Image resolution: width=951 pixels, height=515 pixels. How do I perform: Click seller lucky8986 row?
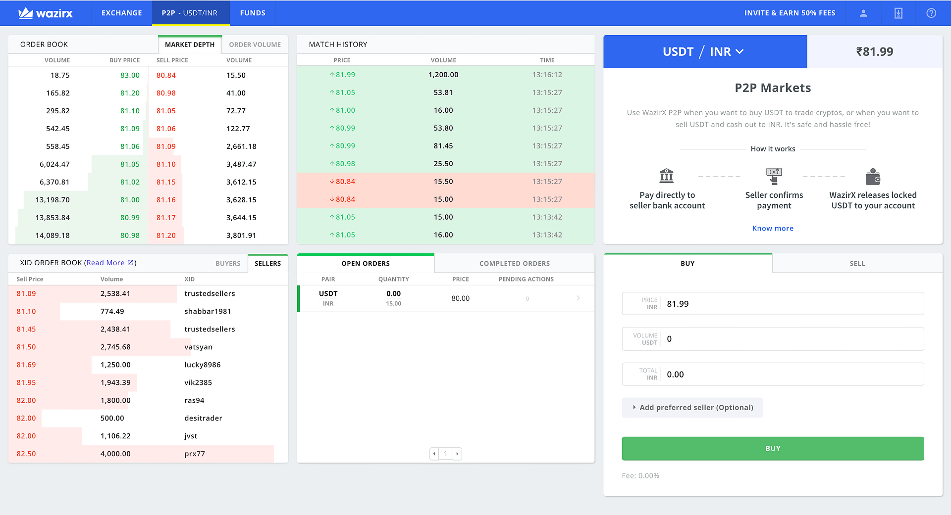pos(148,365)
